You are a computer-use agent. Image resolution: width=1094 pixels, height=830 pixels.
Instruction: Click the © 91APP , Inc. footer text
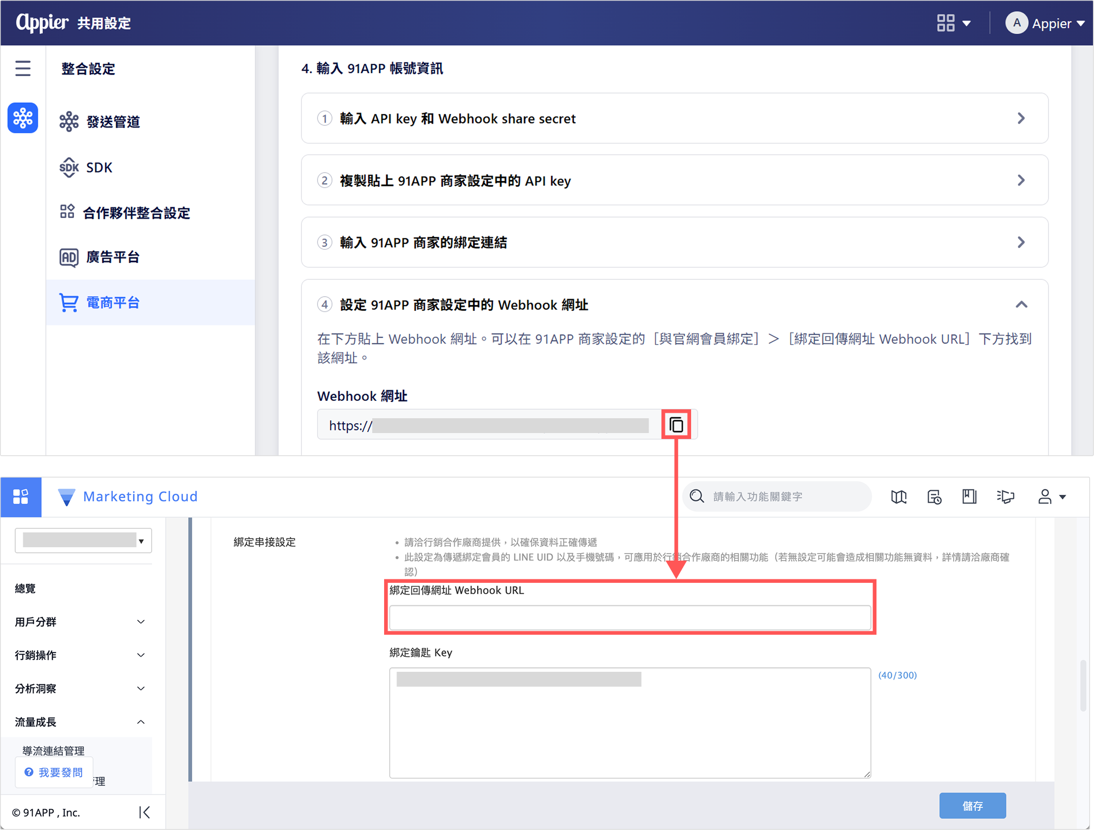point(46,812)
